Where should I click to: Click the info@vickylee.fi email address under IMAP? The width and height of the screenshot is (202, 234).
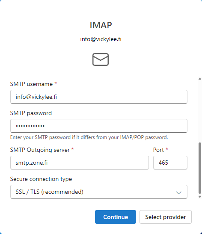point(101,39)
